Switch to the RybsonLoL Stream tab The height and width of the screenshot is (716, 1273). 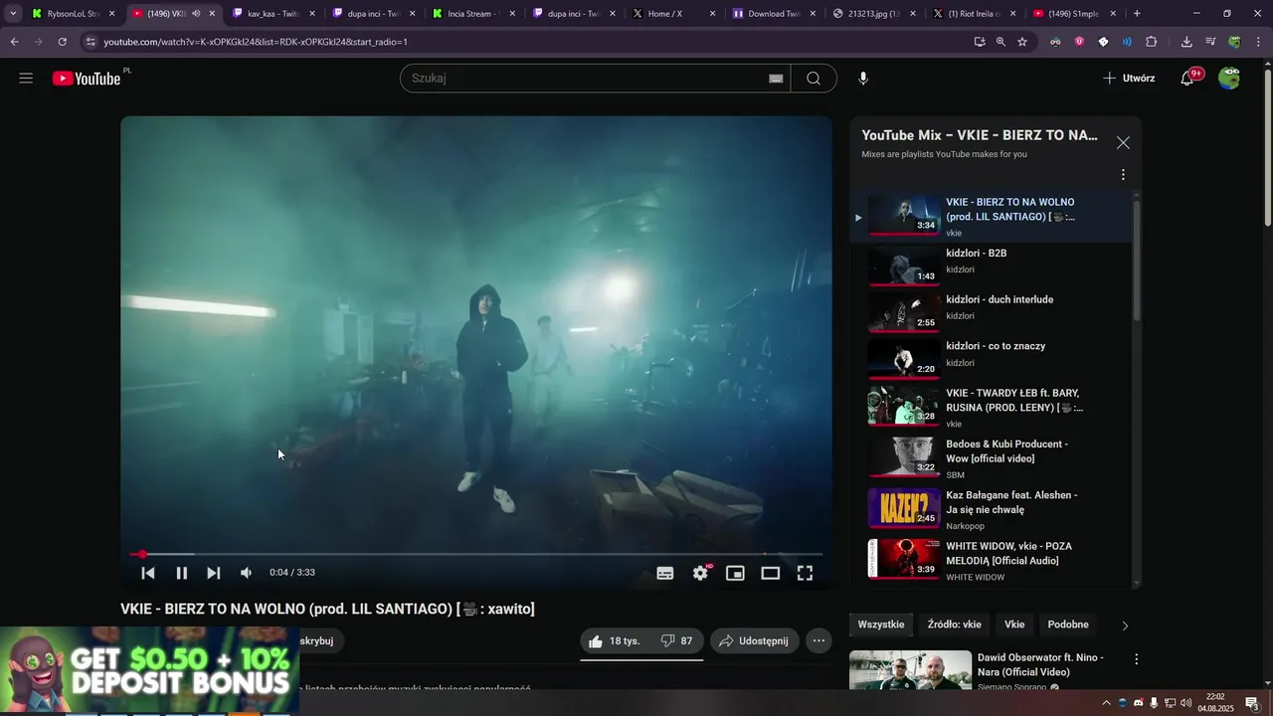coord(74,14)
